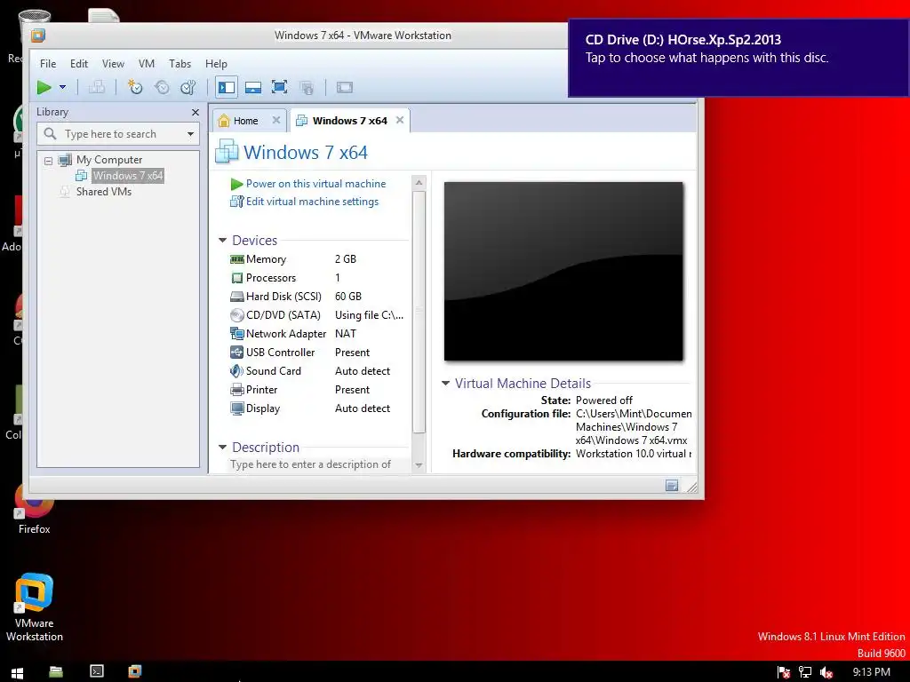Click the muted volume tray icon

tap(826, 672)
